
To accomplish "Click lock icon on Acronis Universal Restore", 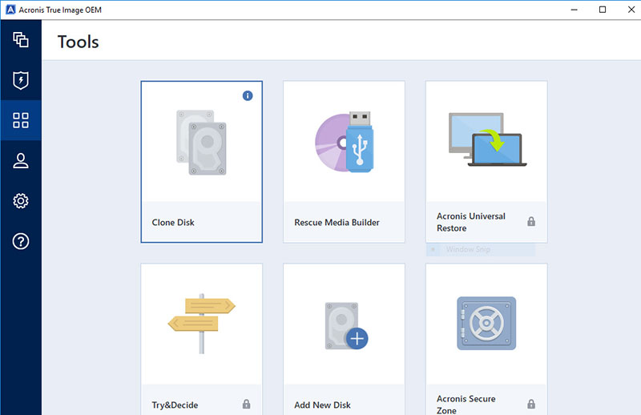I will 531,222.
